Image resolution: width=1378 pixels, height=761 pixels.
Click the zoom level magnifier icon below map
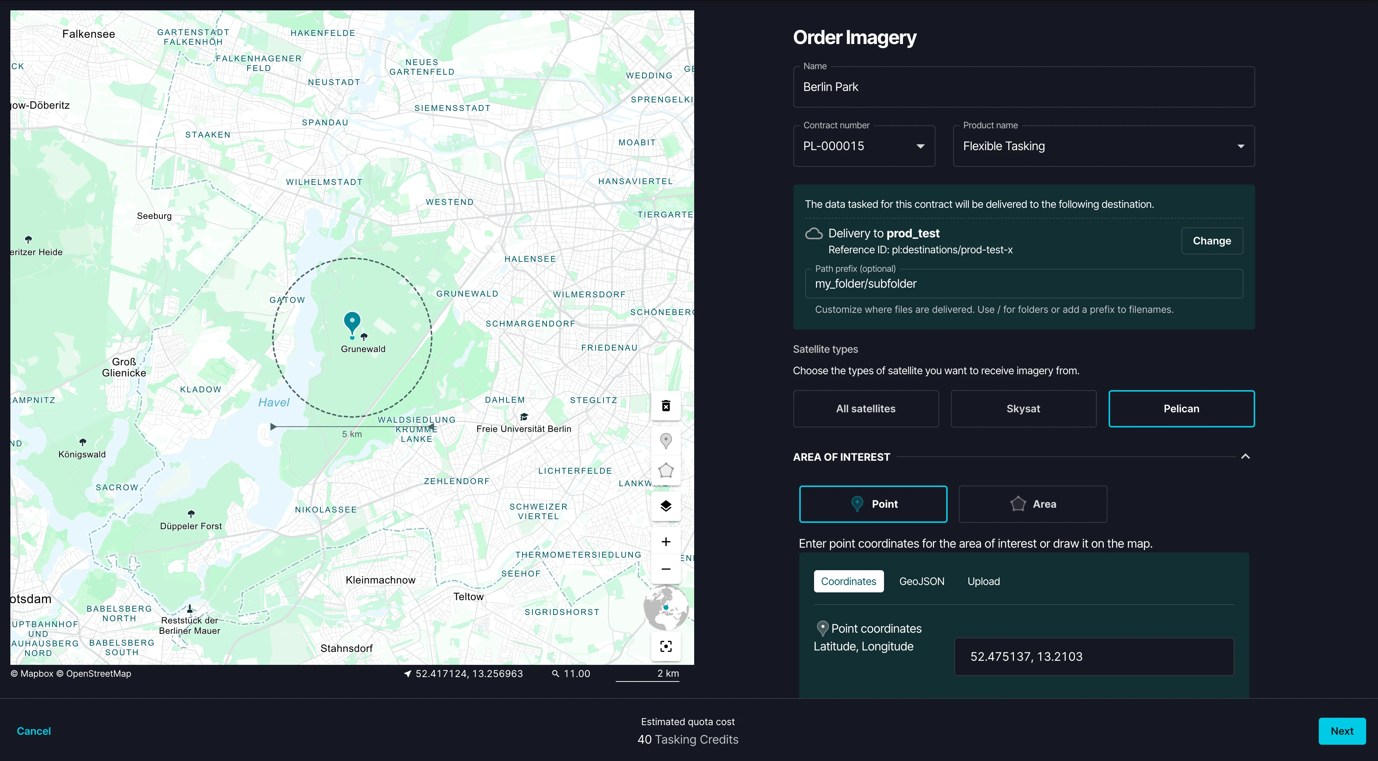555,674
